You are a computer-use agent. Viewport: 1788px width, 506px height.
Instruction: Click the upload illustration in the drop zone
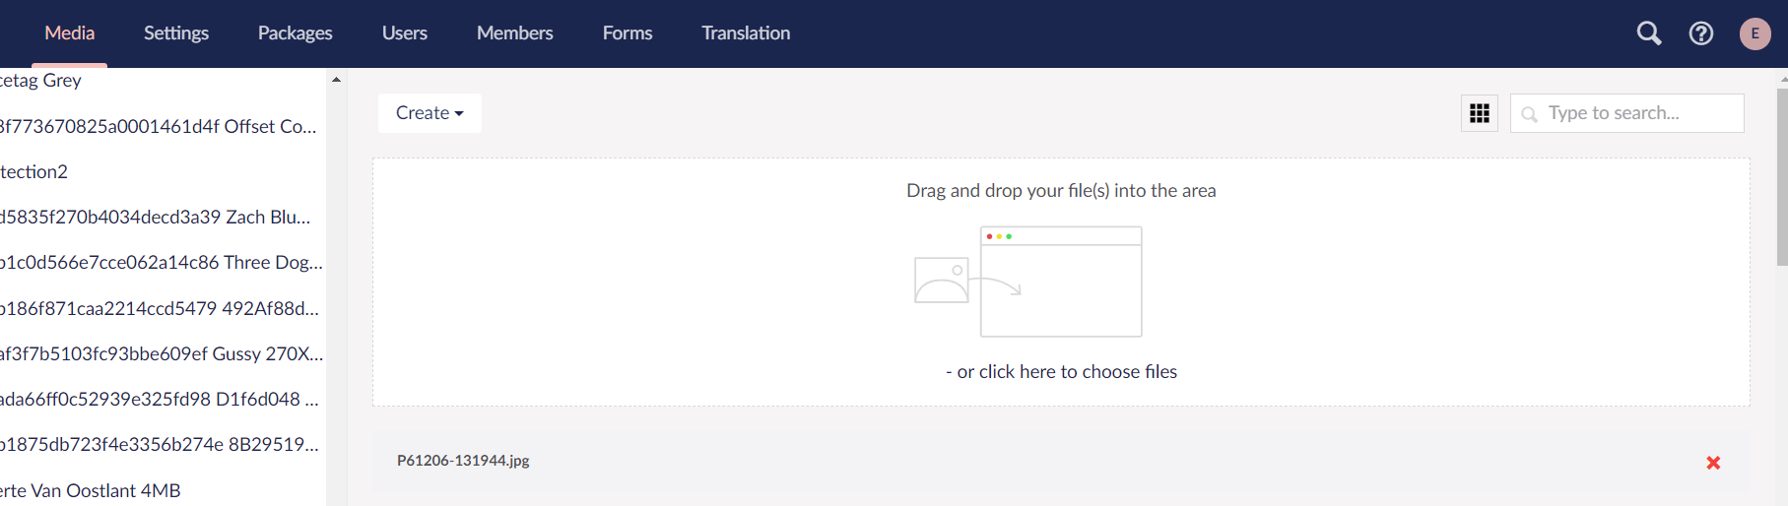tap(1027, 282)
